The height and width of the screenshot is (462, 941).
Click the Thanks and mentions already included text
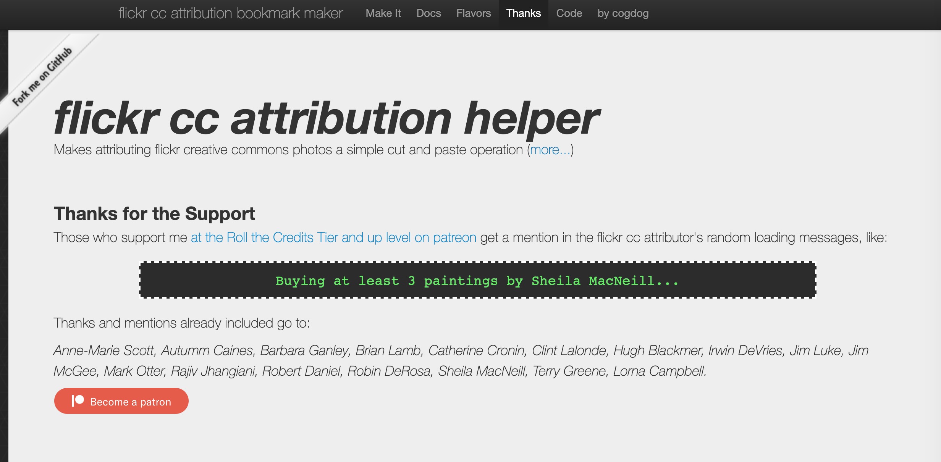pos(181,323)
